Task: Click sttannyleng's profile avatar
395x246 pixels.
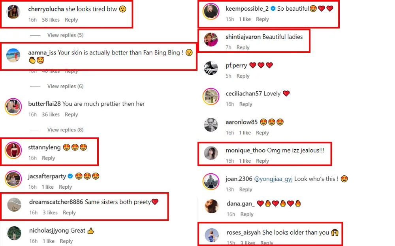Action: 13,150
